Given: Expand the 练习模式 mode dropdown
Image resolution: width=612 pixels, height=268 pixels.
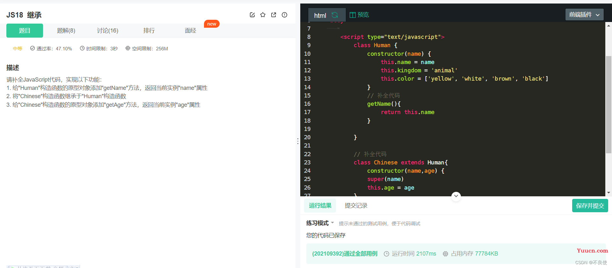Looking at the screenshot, I should [x=332, y=223].
